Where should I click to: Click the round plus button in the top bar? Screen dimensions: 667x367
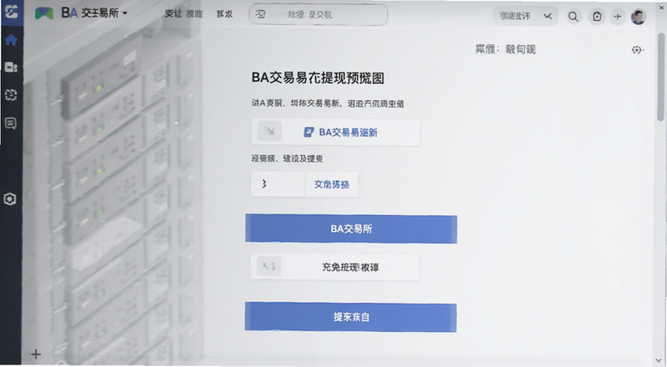point(617,17)
